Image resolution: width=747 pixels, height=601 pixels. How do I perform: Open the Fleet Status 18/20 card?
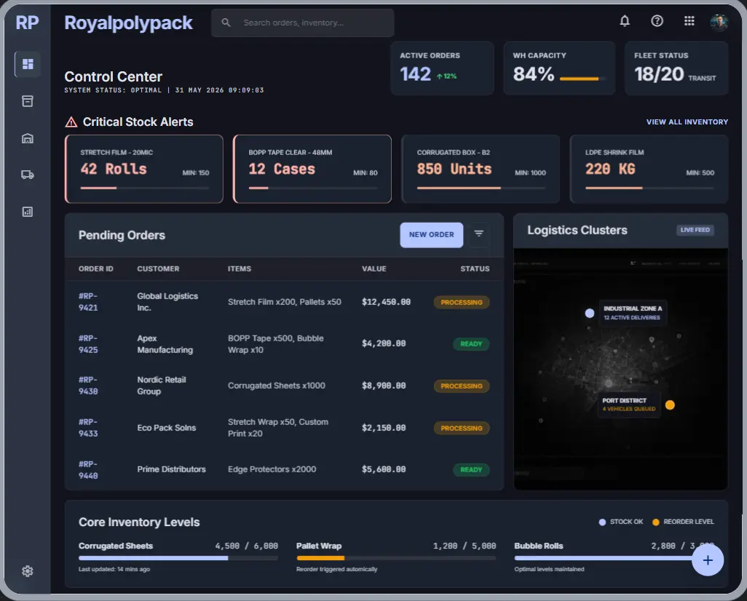676,68
